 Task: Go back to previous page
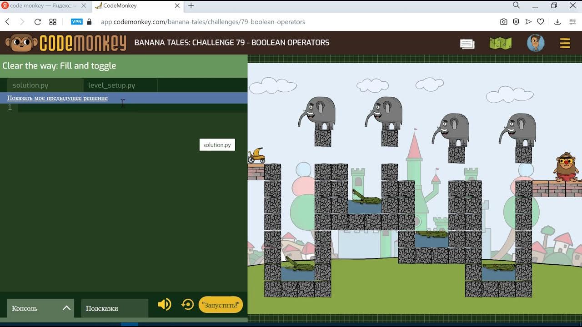pyautogui.click(x=7, y=22)
